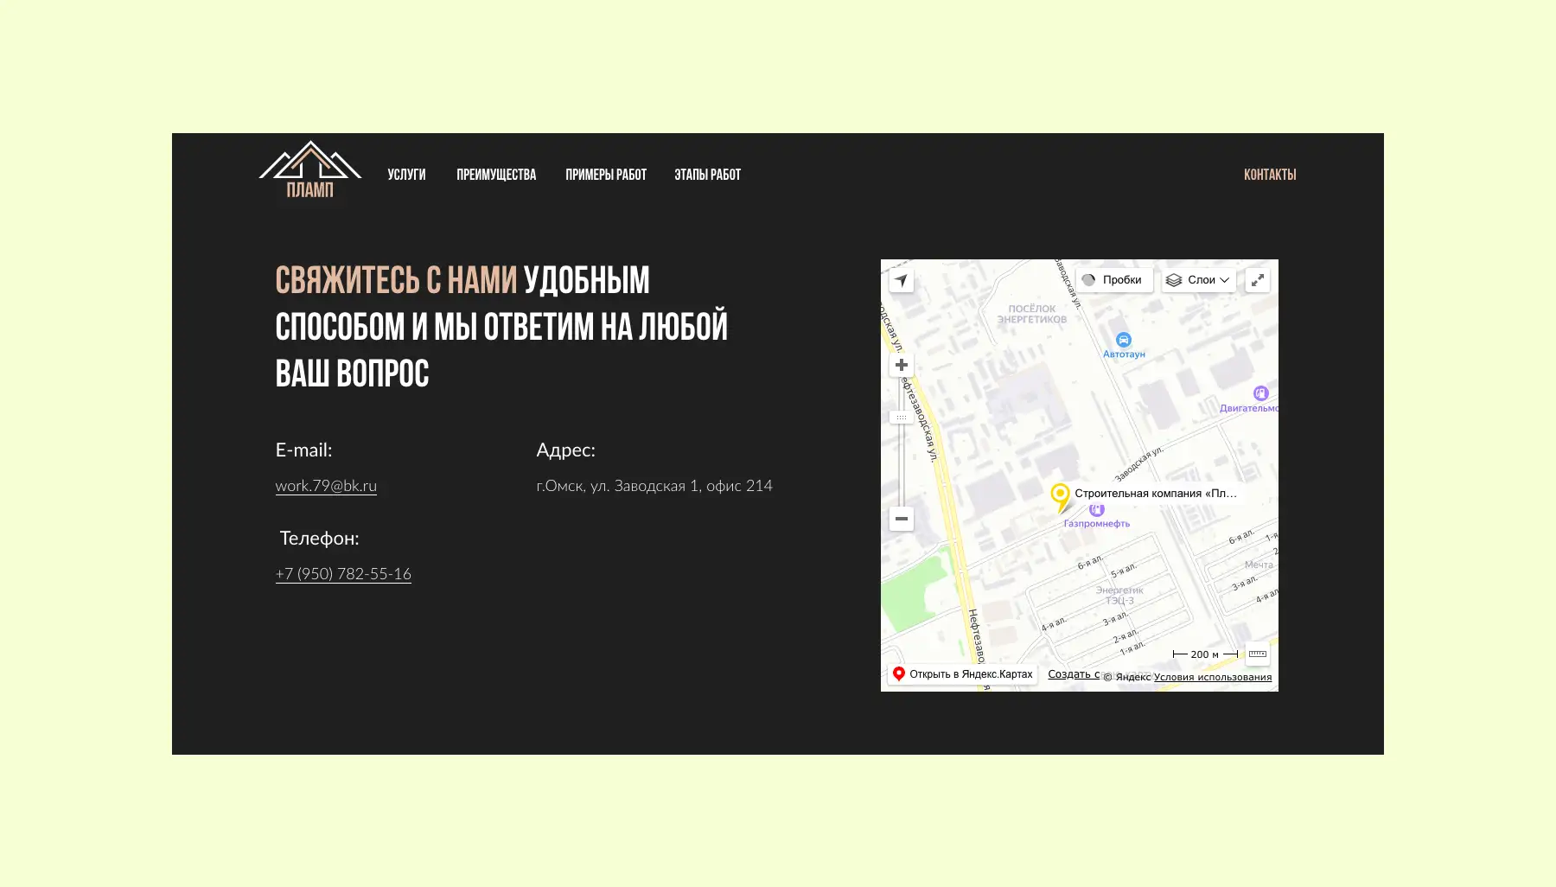Zoom out the map with minus button
The height and width of the screenshot is (887, 1556).
(x=902, y=519)
